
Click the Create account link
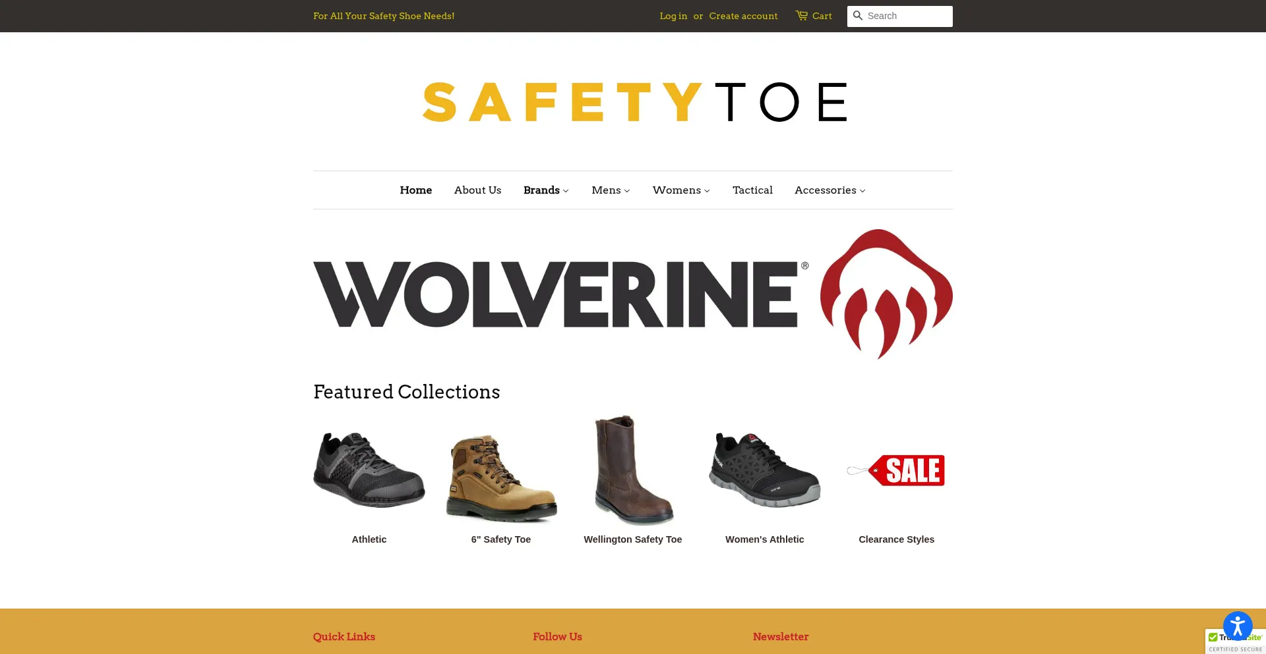coord(743,16)
